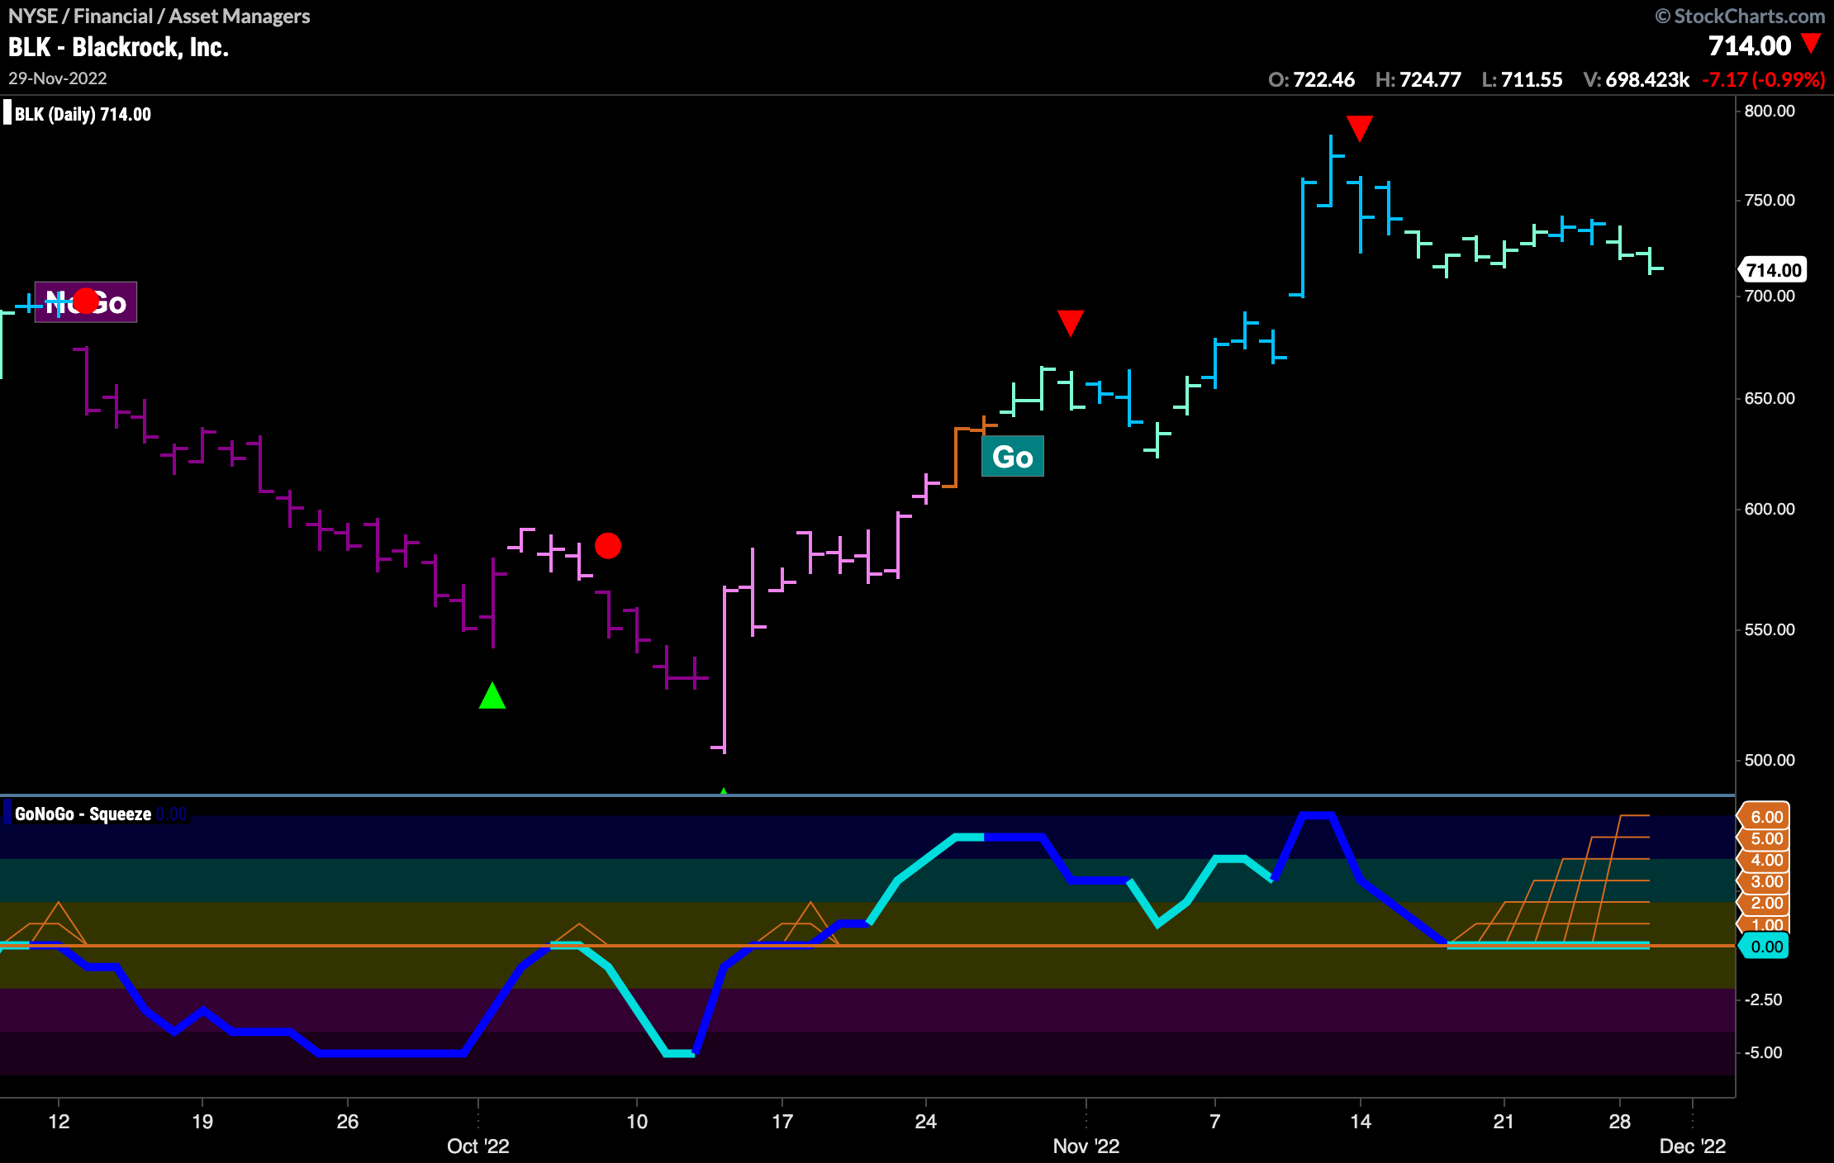Viewport: 1834px width, 1163px height.
Task: Click the orange 4.00 squeeze scale tag
Action: click(1765, 860)
